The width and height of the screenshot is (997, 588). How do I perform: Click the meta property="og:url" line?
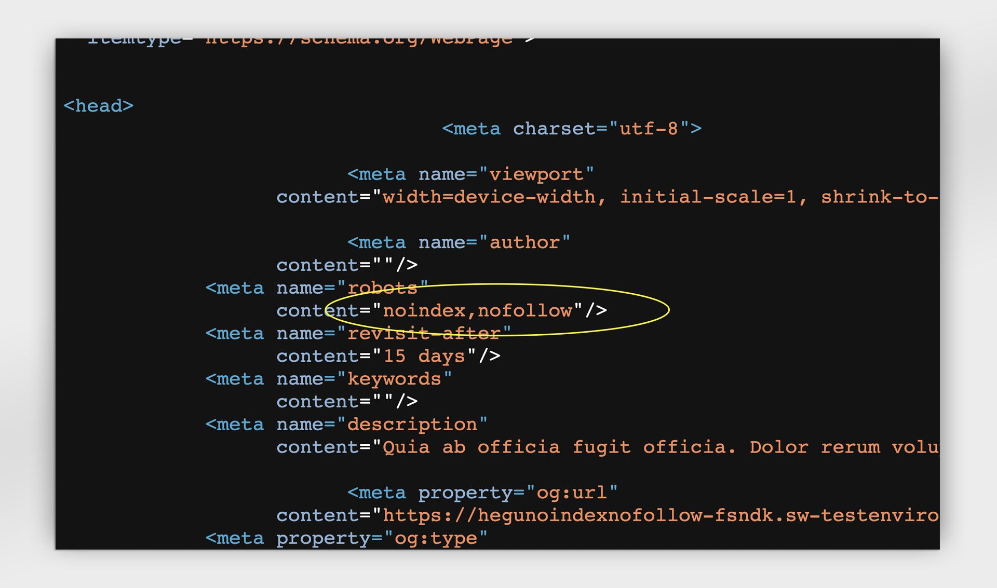coord(482,493)
